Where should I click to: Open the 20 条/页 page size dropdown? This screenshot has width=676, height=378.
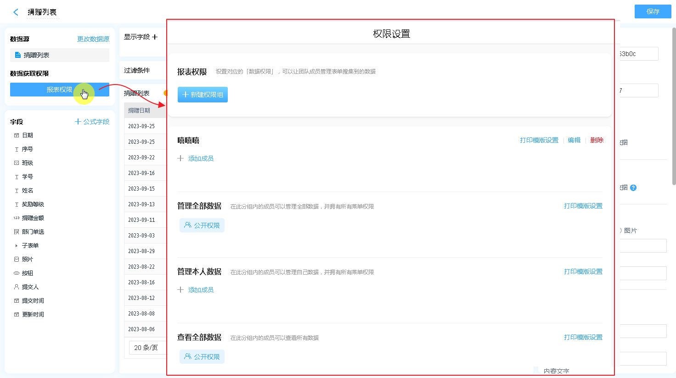point(146,348)
